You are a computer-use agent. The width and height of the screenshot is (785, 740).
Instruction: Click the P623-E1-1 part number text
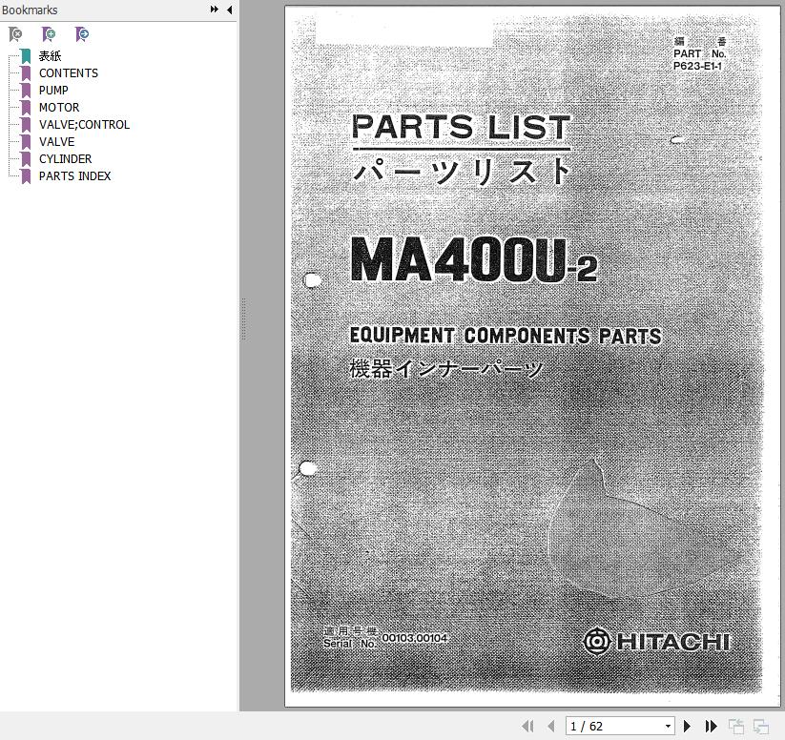click(697, 66)
